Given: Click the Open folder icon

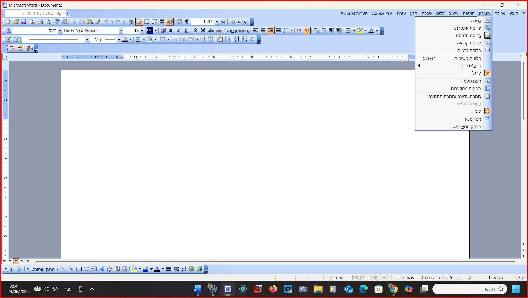Looking at the screenshot, I should 16,22.
